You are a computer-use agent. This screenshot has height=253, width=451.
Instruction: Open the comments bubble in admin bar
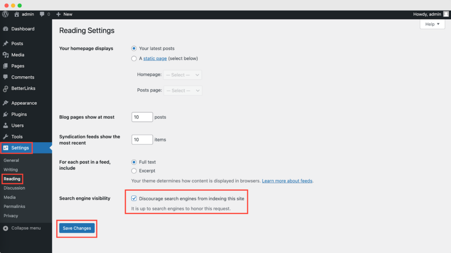click(x=42, y=14)
